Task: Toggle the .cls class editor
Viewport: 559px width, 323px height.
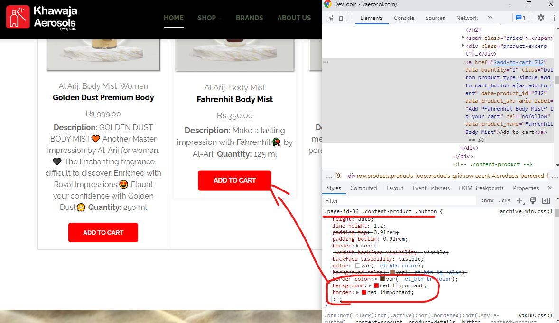Action: [504, 200]
